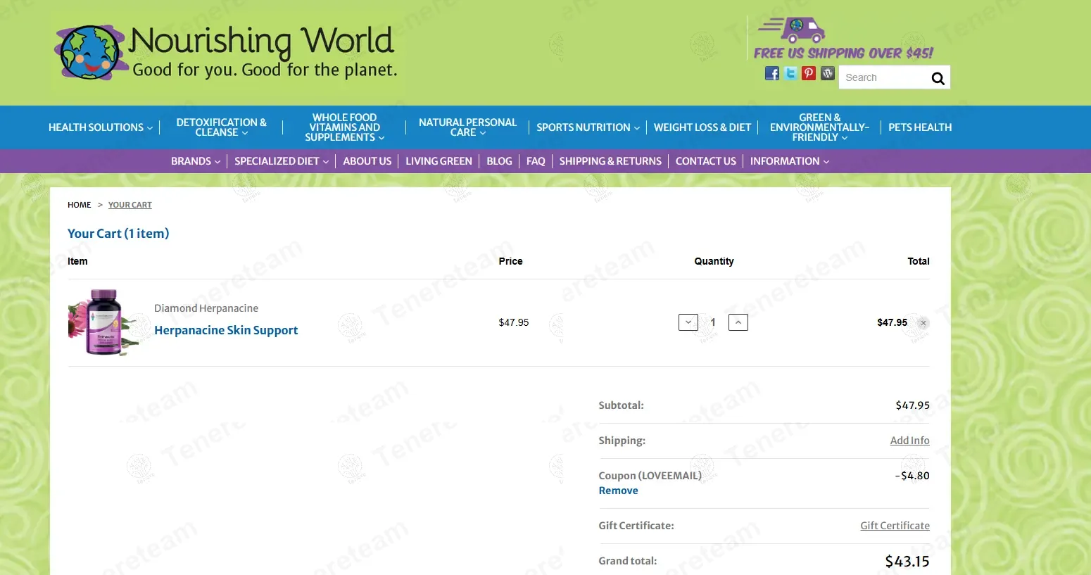Expand the Health Solutions menu
This screenshot has height=575, width=1091.
pyautogui.click(x=100, y=127)
